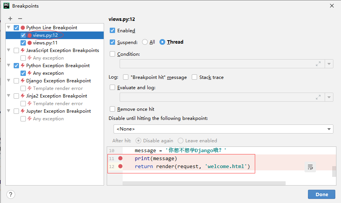341x203 pixels.
Task: Select Template render error under Django
Action: coord(58,88)
